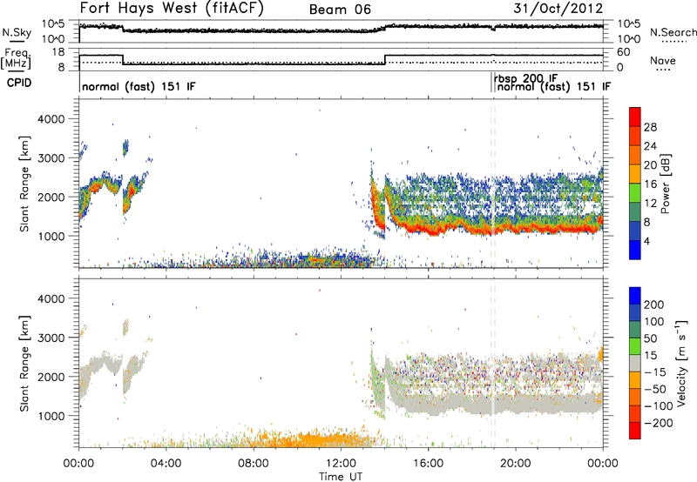
Task: Click the "N.Sky" legend label
Action: (17, 32)
